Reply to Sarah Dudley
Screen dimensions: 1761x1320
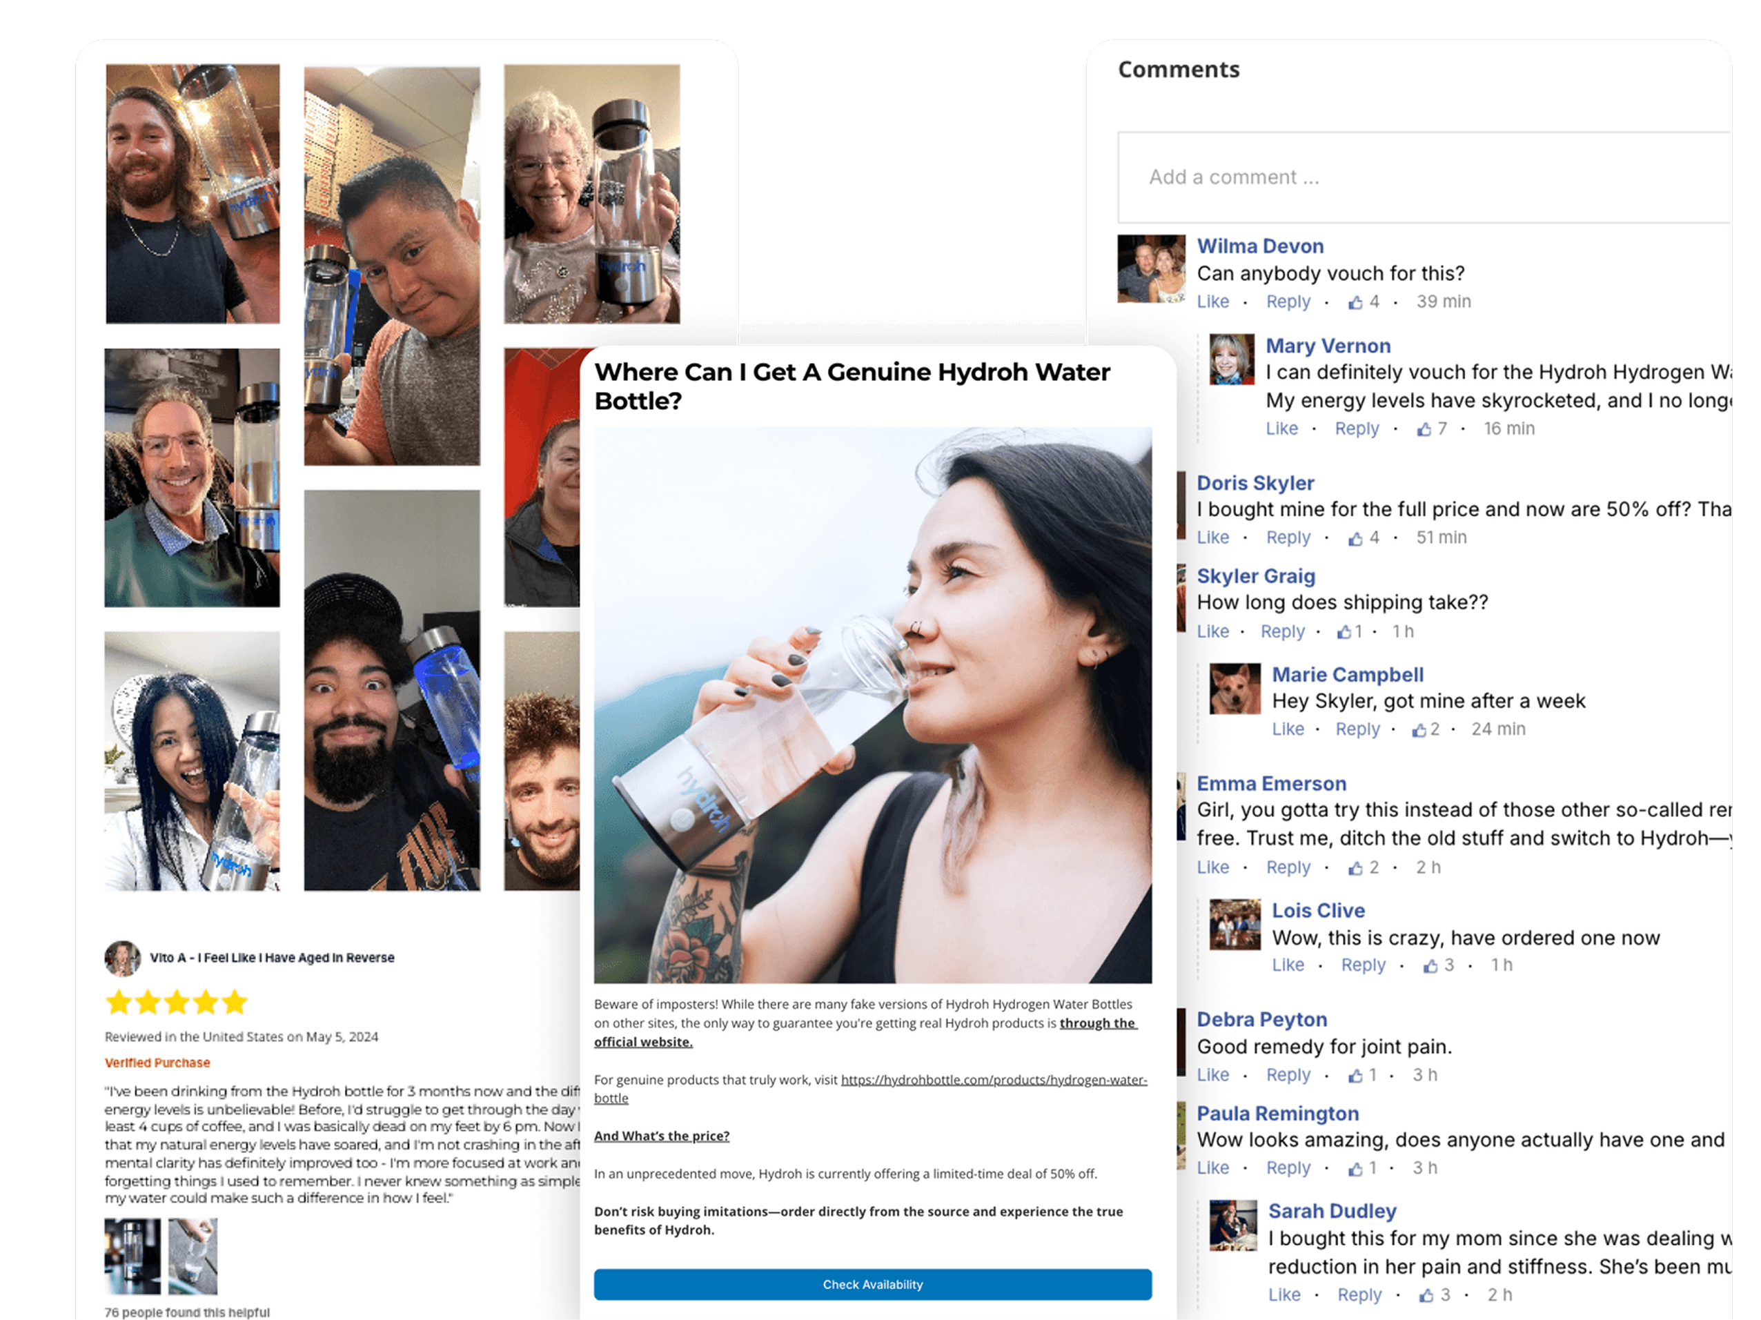pyautogui.click(x=1359, y=1294)
